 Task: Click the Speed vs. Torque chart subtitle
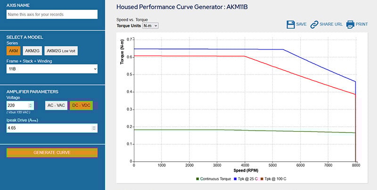tap(132, 20)
